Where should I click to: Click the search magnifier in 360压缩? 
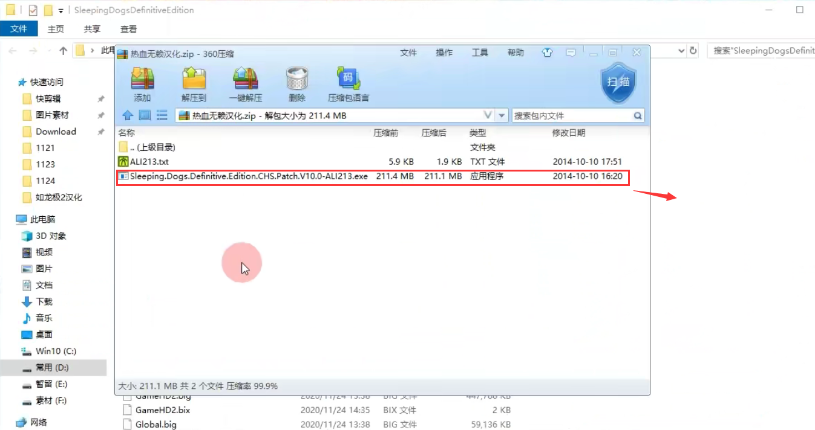click(x=638, y=115)
